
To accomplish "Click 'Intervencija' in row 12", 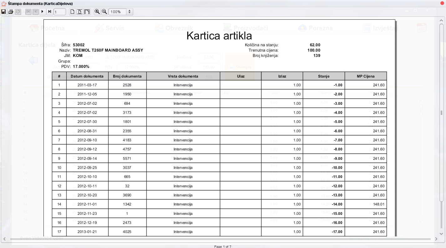I will pos(183,186).
